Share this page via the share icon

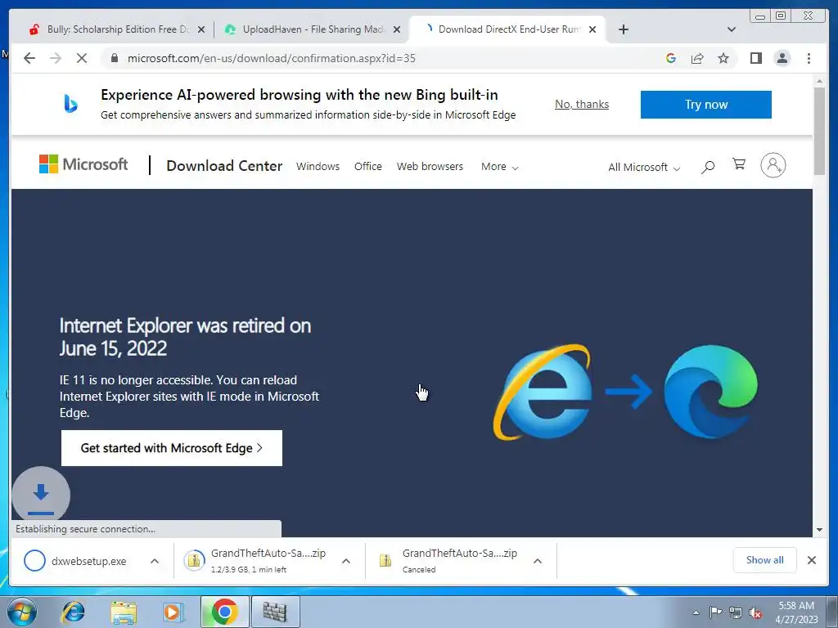697,58
